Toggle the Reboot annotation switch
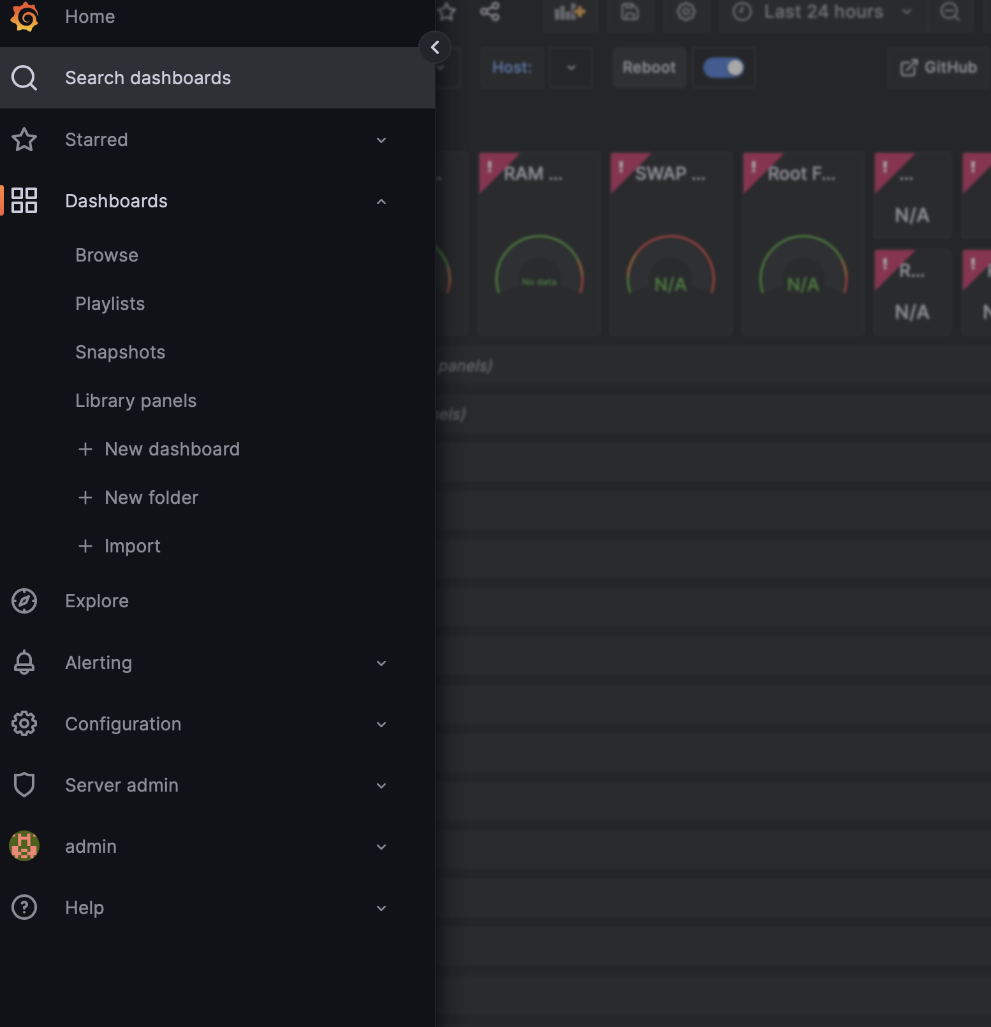This screenshot has height=1027, width=991. click(x=723, y=68)
